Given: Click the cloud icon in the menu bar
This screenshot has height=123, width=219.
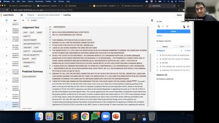Looking at the screenshot, I should tap(147, 1).
